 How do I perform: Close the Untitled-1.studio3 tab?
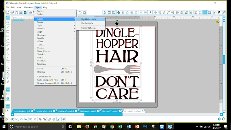(54, 111)
